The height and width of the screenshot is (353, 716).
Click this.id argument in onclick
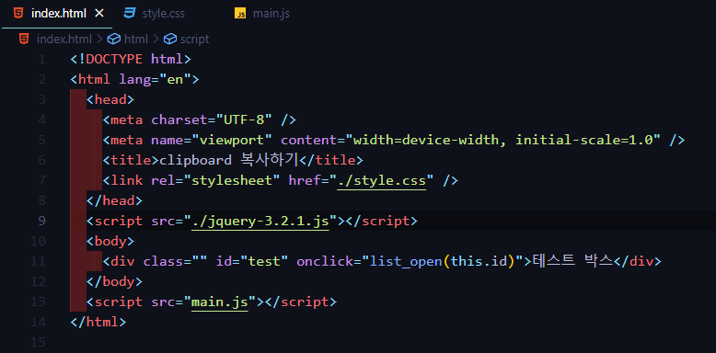click(x=479, y=261)
